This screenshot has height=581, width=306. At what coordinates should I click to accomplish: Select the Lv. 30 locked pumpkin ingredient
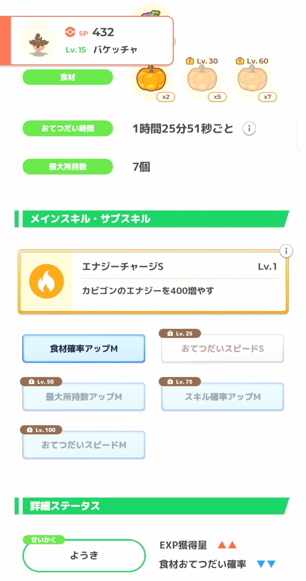(x=202, y=79)
